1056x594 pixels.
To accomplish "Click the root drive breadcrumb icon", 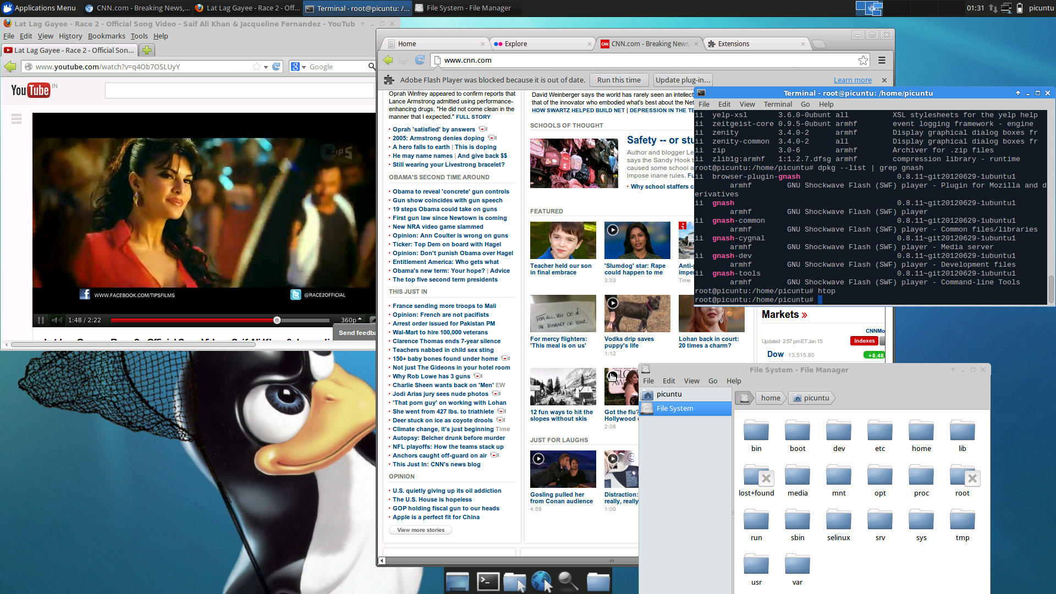I will 744,398.
